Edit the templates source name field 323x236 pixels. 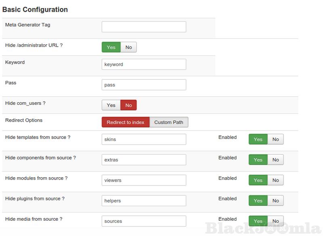pos(144,139)
